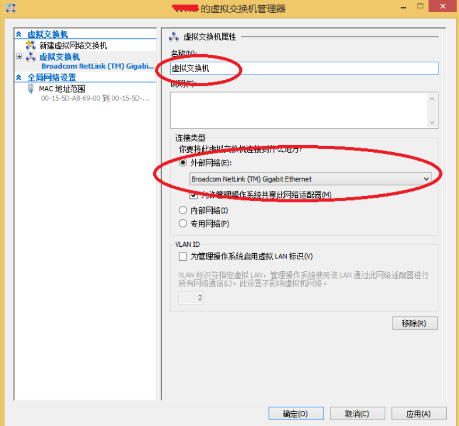Minimize the virtual switch manager window
The width and height of the screenshot is (459, 426).
point(403,6)
